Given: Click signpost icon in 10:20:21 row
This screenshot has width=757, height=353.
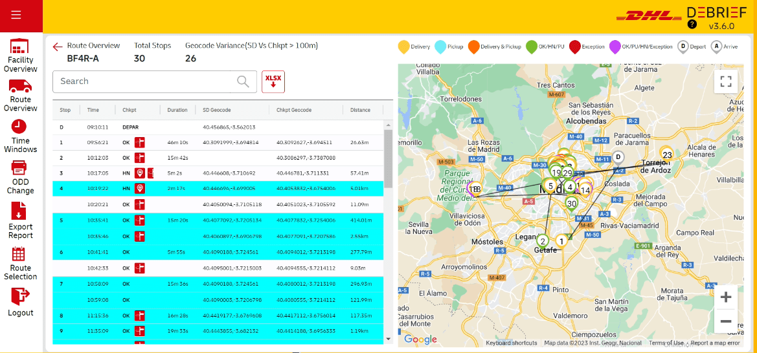Looking at the screenshot, I should click(139, 204).
